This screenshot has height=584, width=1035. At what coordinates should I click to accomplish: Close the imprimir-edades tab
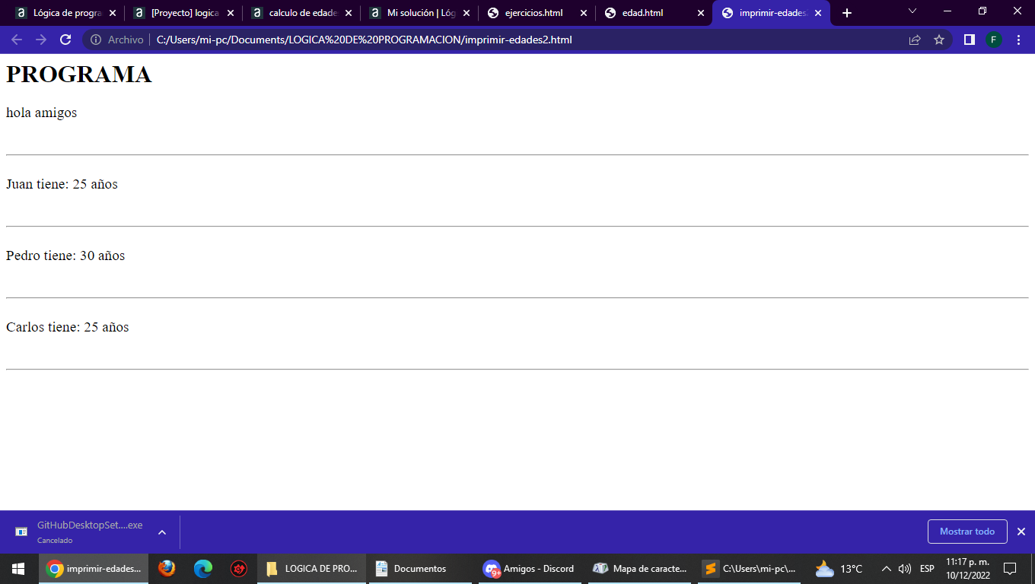point(818,13)
